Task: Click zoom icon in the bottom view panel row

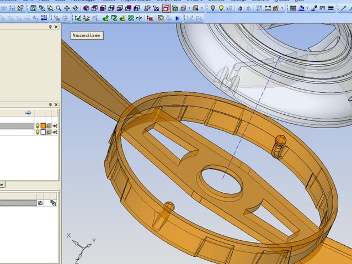Action: tap(53, 203)
